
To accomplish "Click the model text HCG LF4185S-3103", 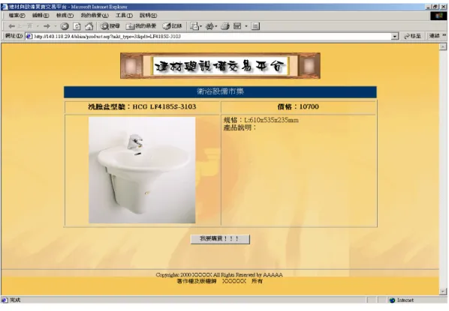I will click(x=164, y=106).
